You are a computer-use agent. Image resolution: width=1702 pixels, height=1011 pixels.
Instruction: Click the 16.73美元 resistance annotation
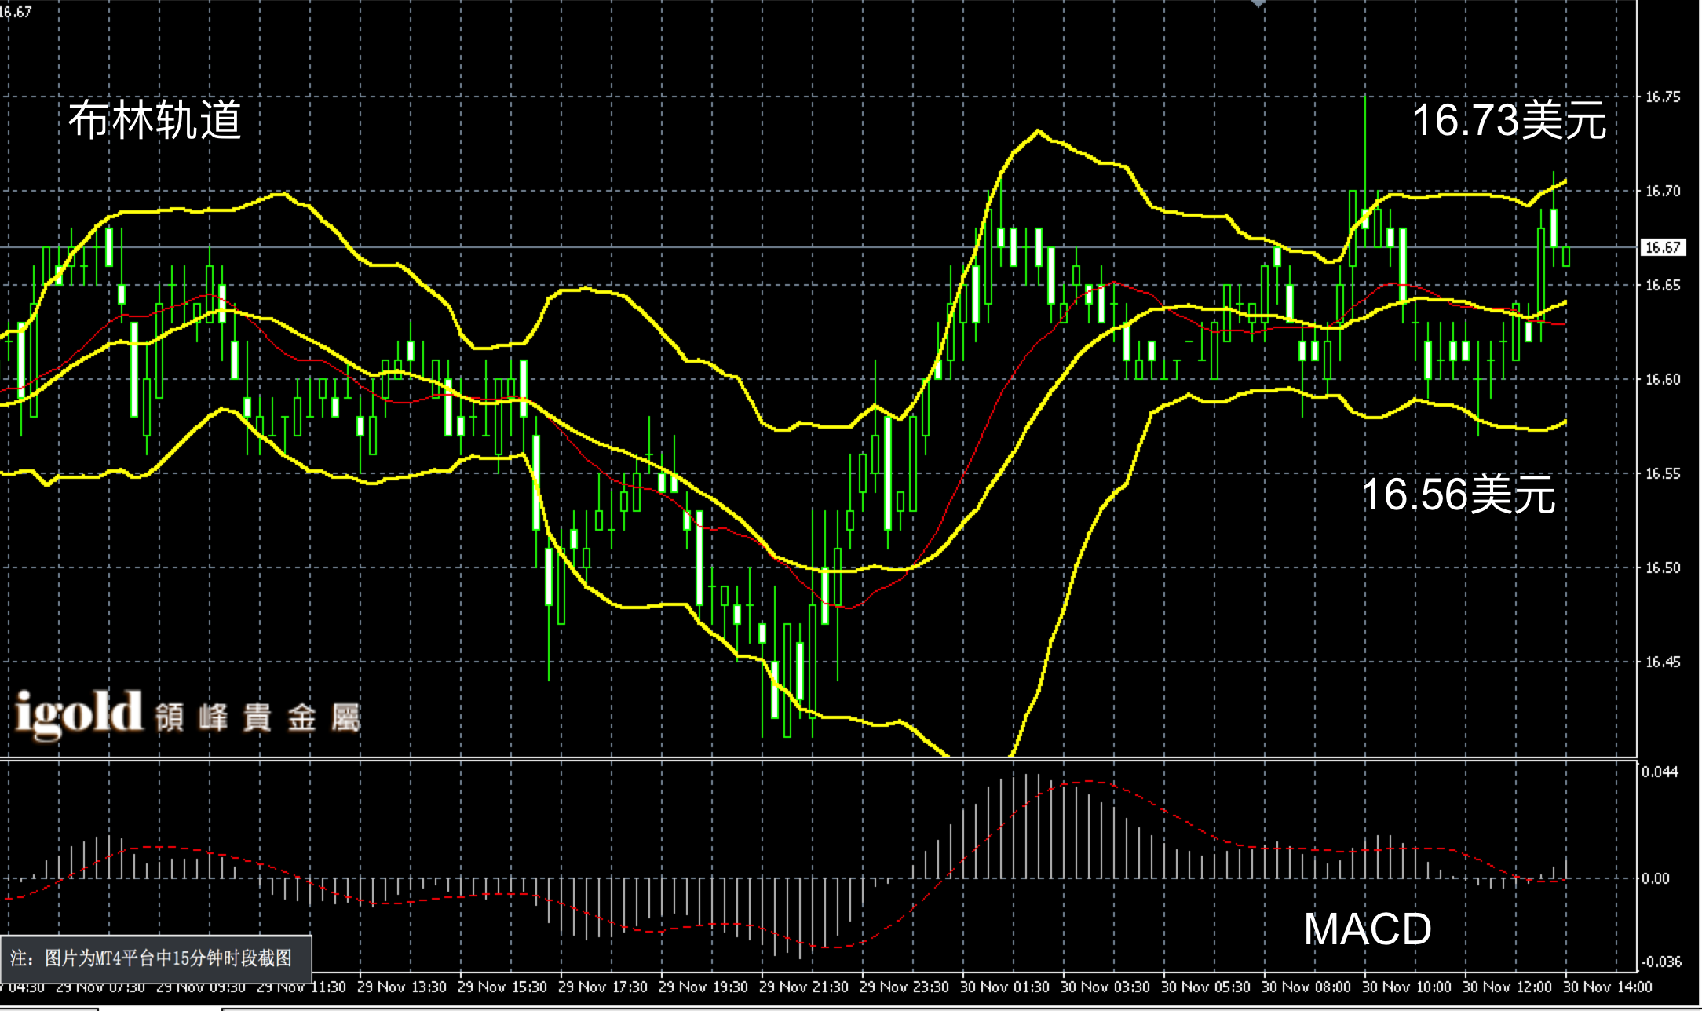[1509, 121]
